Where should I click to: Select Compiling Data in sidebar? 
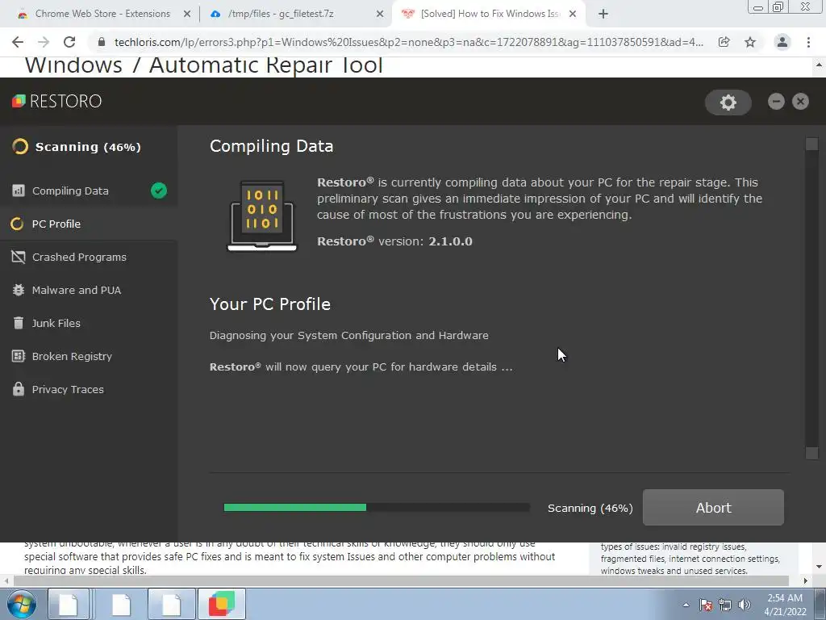pyautogui.click(x=89, y=191)
